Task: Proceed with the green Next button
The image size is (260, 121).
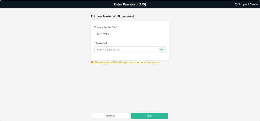Action: tap(149, 116)
